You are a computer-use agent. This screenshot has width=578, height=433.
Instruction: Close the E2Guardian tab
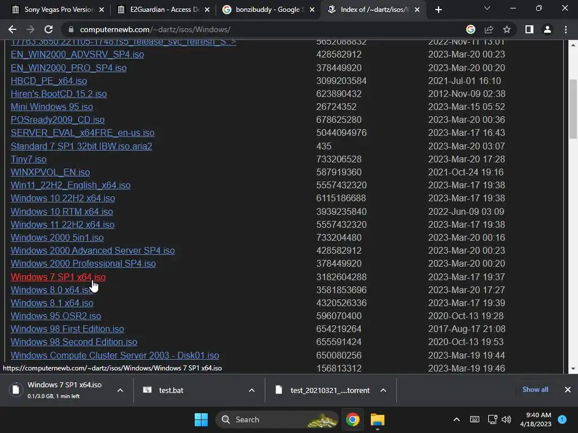point(207,10)
